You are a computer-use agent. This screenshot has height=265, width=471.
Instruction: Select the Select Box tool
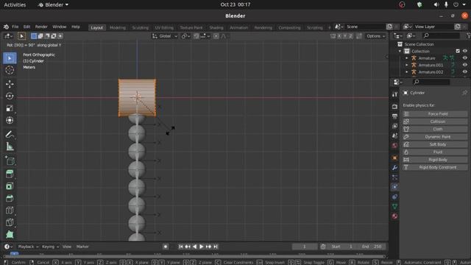click(10, 58)
